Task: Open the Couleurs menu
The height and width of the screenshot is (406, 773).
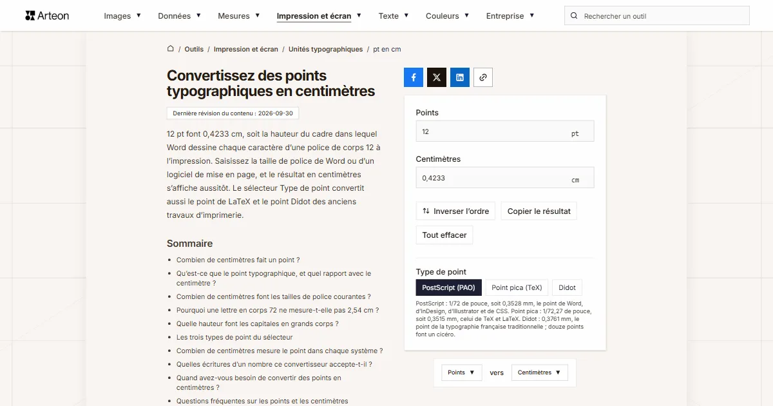Action: coord(448,16)
